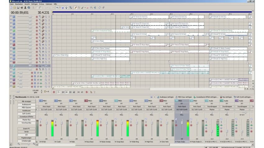264x148 pixels.
Task: Open the snapping options dropdown arrow
Action: 60,7
